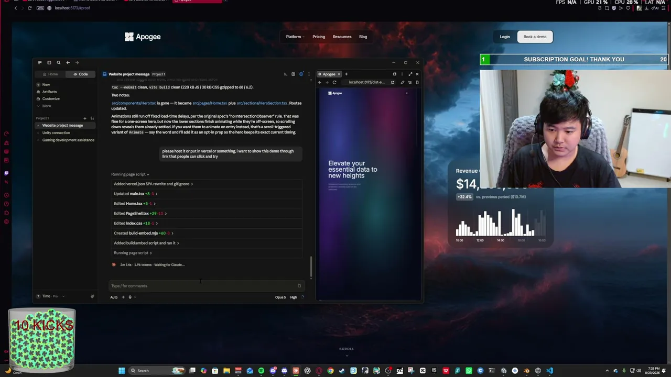Click the preview panel layout icon
This screenshot has height=377, width=671.
(x=395, y=74)
